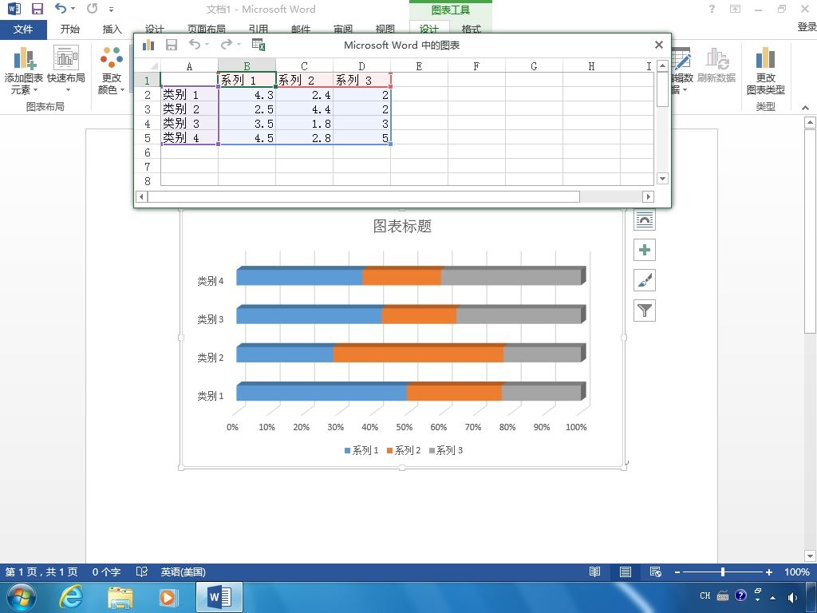Screen dimensions: 817x613
Task: Click the select-all corner of spreadsheet
Action: pos(148,65)
